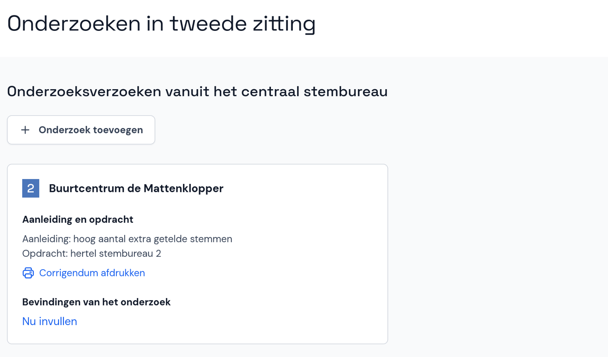
Task: Open Corrigendum afdrukken
Action: click(x=92, y=273)
